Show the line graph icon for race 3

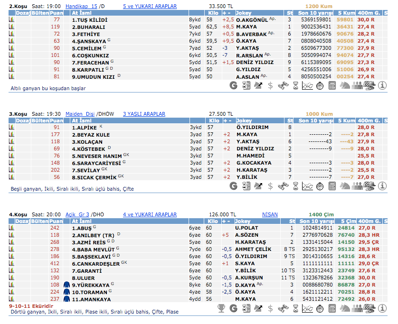pyautogui.click(x=307, y=186)
